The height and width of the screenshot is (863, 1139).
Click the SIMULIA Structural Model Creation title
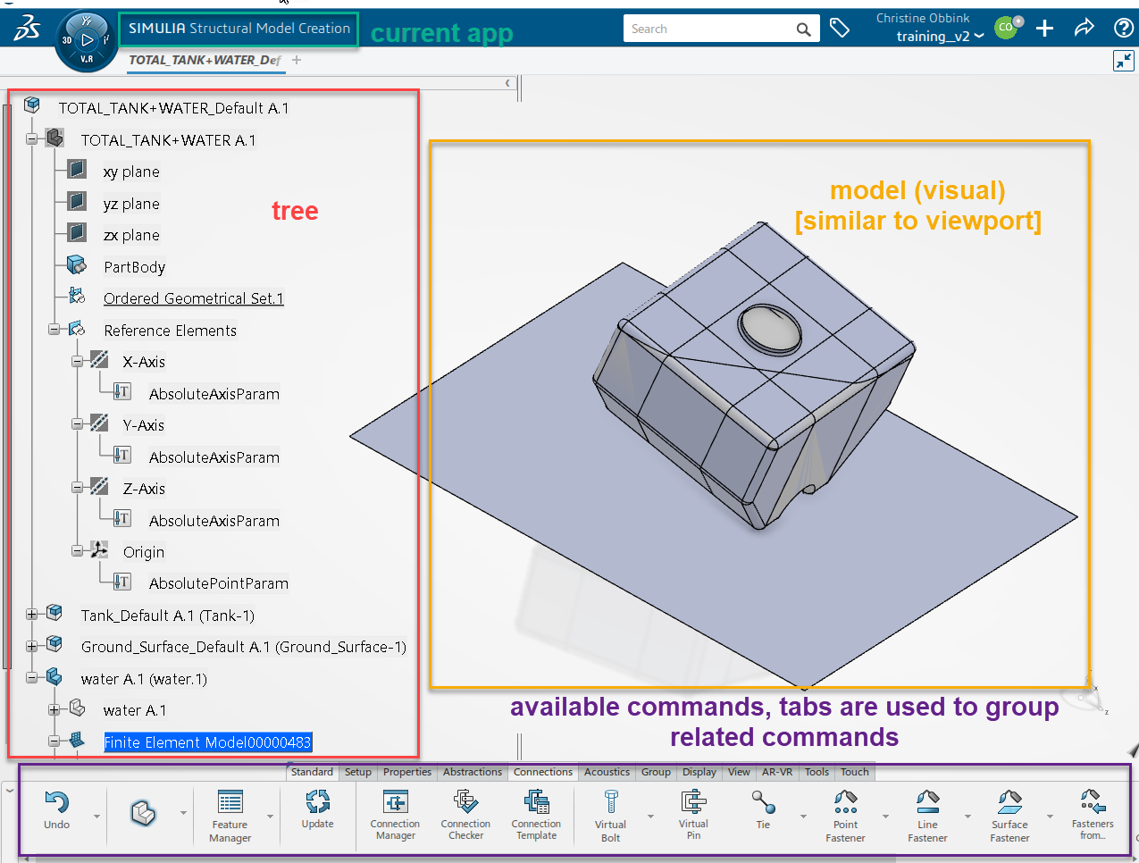click(239, 29)
